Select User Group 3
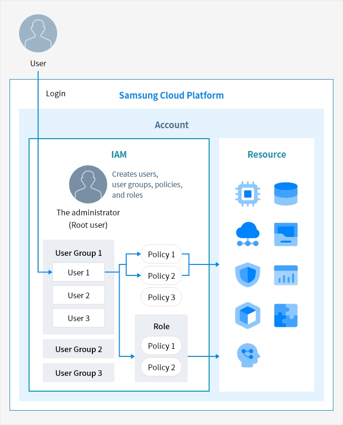343x425 pixels. (x=79, y=373)
